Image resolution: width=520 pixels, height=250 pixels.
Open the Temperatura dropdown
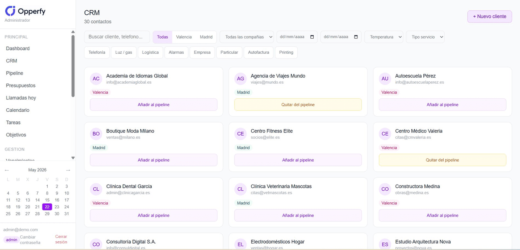384,37
